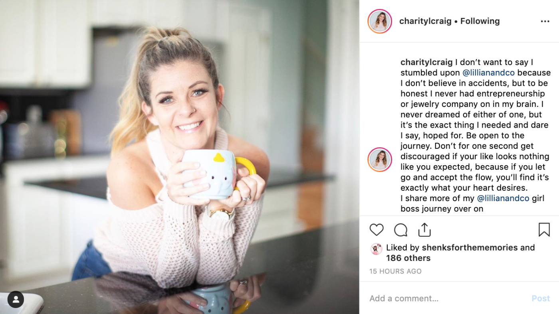The width and height of the screenshot is (559, 314).
Task: Open charitylcraig username at the caption start
Action: [x=427, y=62]
